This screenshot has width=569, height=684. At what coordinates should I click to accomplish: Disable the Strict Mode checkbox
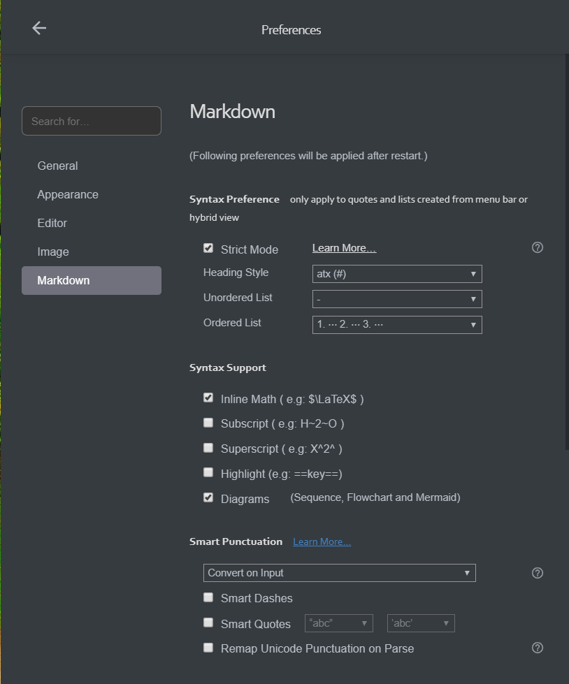point(208,248)
